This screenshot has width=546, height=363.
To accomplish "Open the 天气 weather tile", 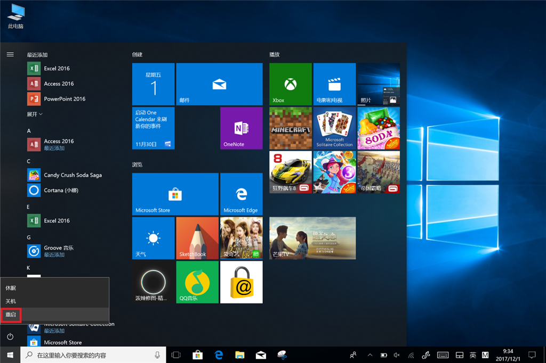I will coord(153,238).
